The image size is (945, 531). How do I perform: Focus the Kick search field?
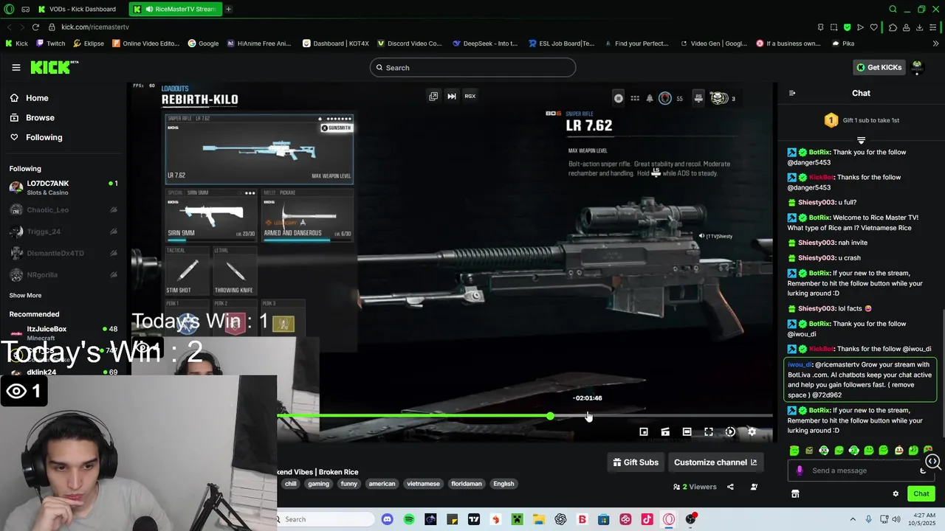[472, 67]
